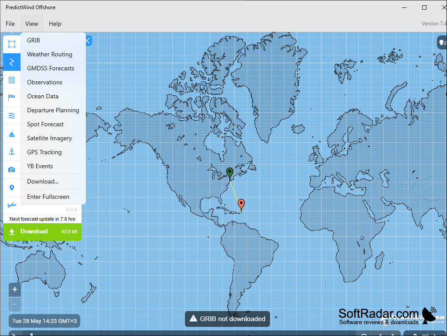Viewport: 447px width, 336px height.
Task: Choose Observations menu entry
Action: tap(53, 82)
